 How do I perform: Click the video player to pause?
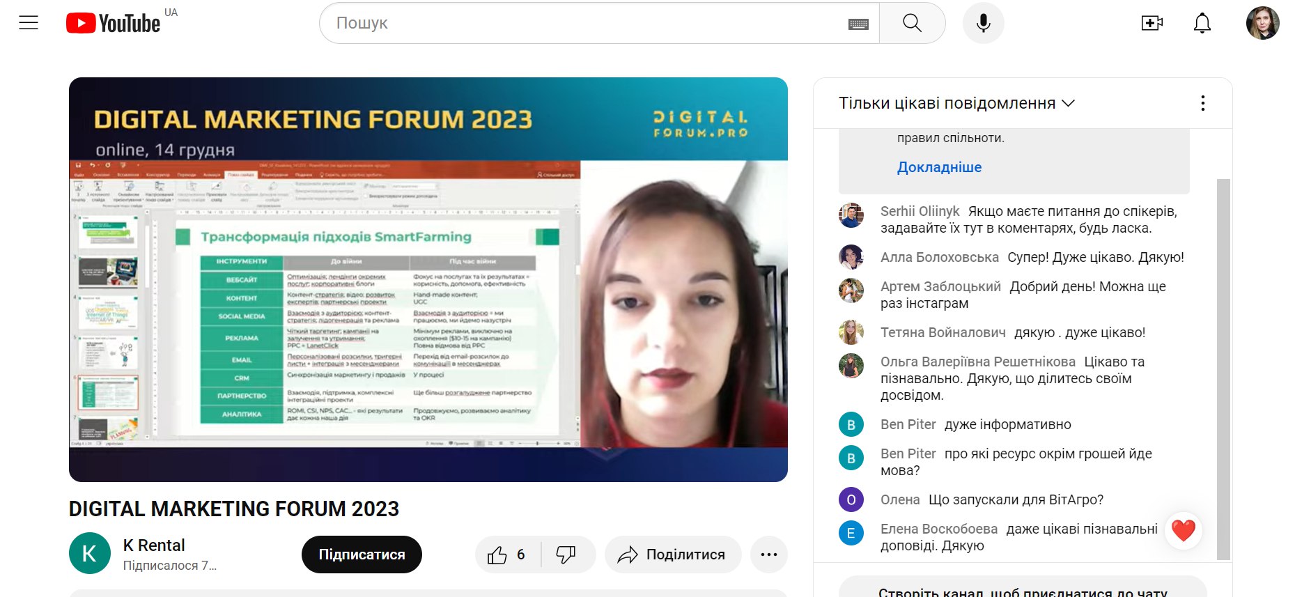tap(428, 279)
